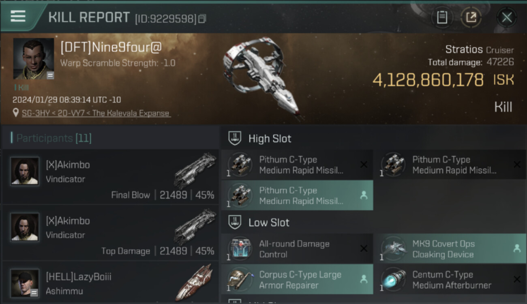Click the Low Slot section icon

tap(235, 222)
